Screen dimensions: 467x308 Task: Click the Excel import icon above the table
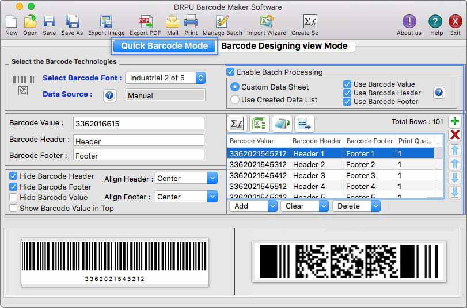[259, 124]
